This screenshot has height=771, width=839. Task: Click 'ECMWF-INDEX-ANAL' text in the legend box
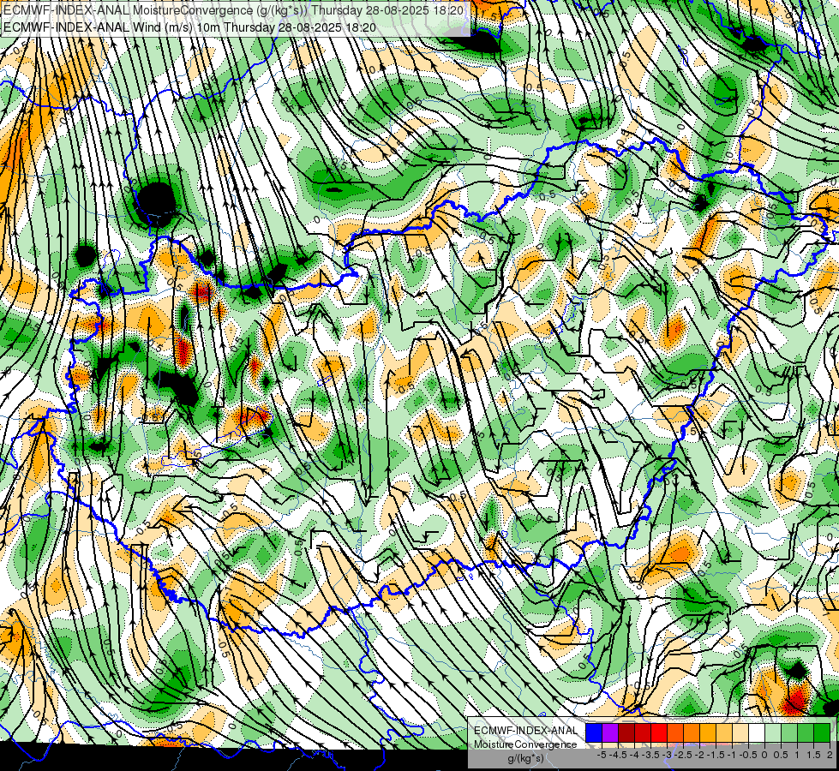pyautogui.click(x=525, y=731)
